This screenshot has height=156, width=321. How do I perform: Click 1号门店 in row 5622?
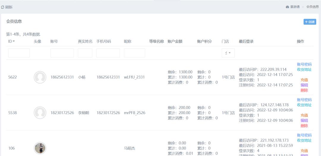(228, 77)
